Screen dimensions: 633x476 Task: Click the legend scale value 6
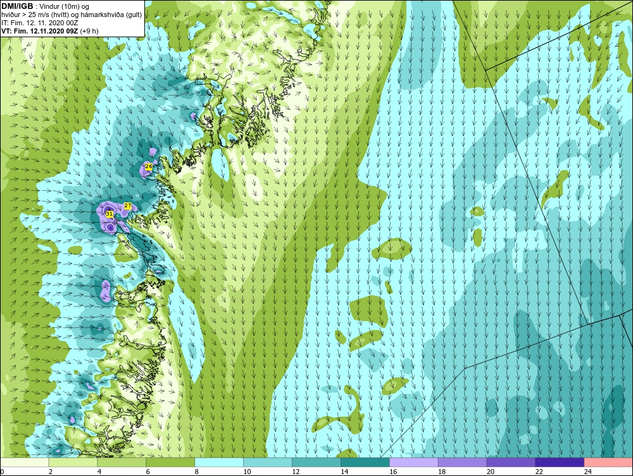click(x=147, y=472)
